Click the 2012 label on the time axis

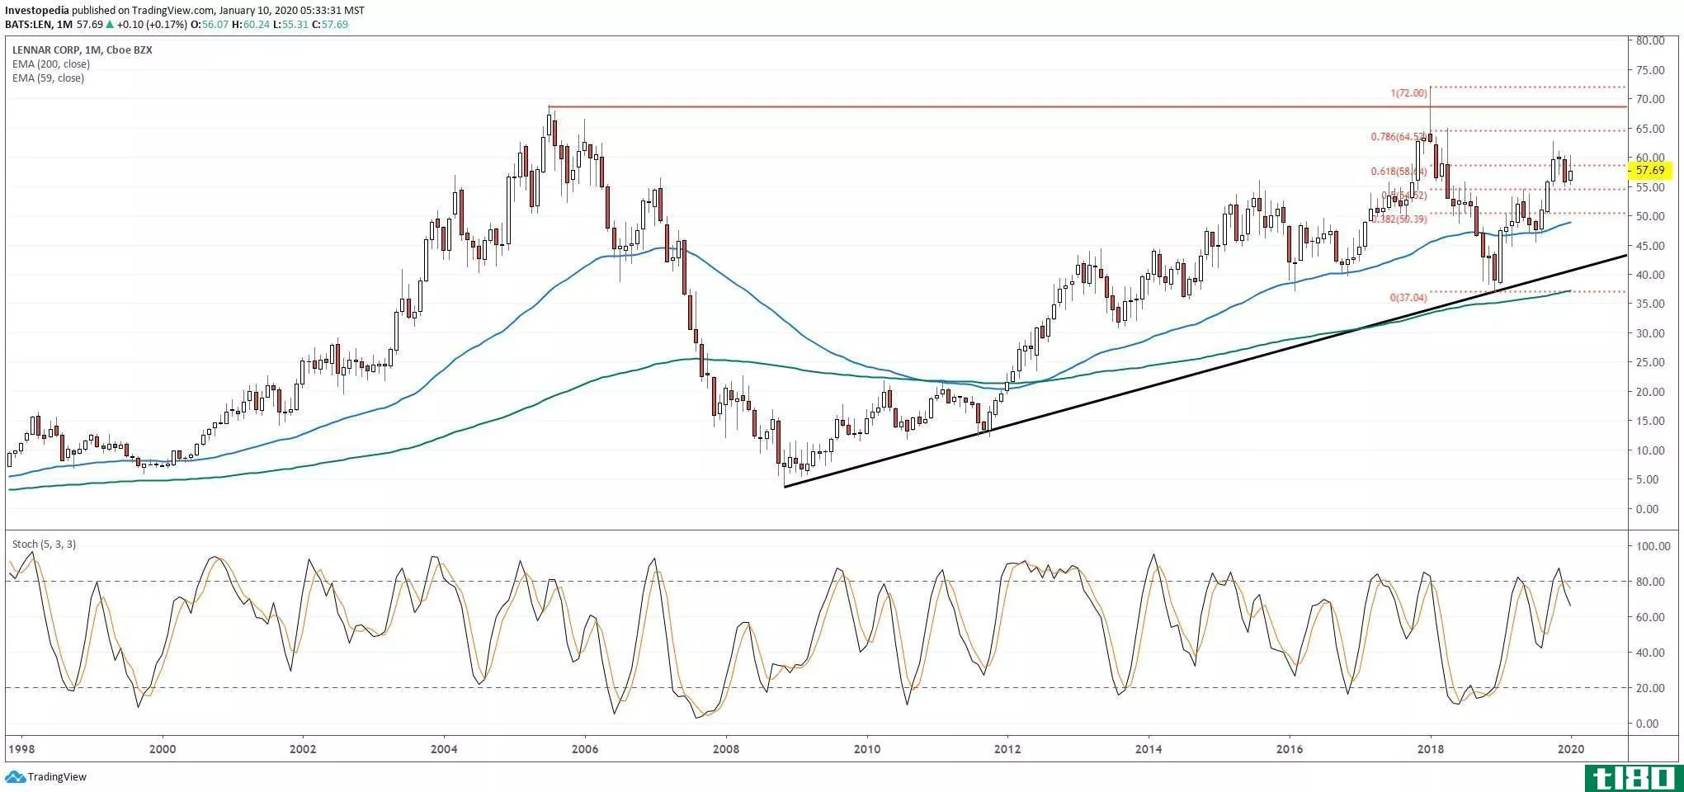(x=1007, y=749)
